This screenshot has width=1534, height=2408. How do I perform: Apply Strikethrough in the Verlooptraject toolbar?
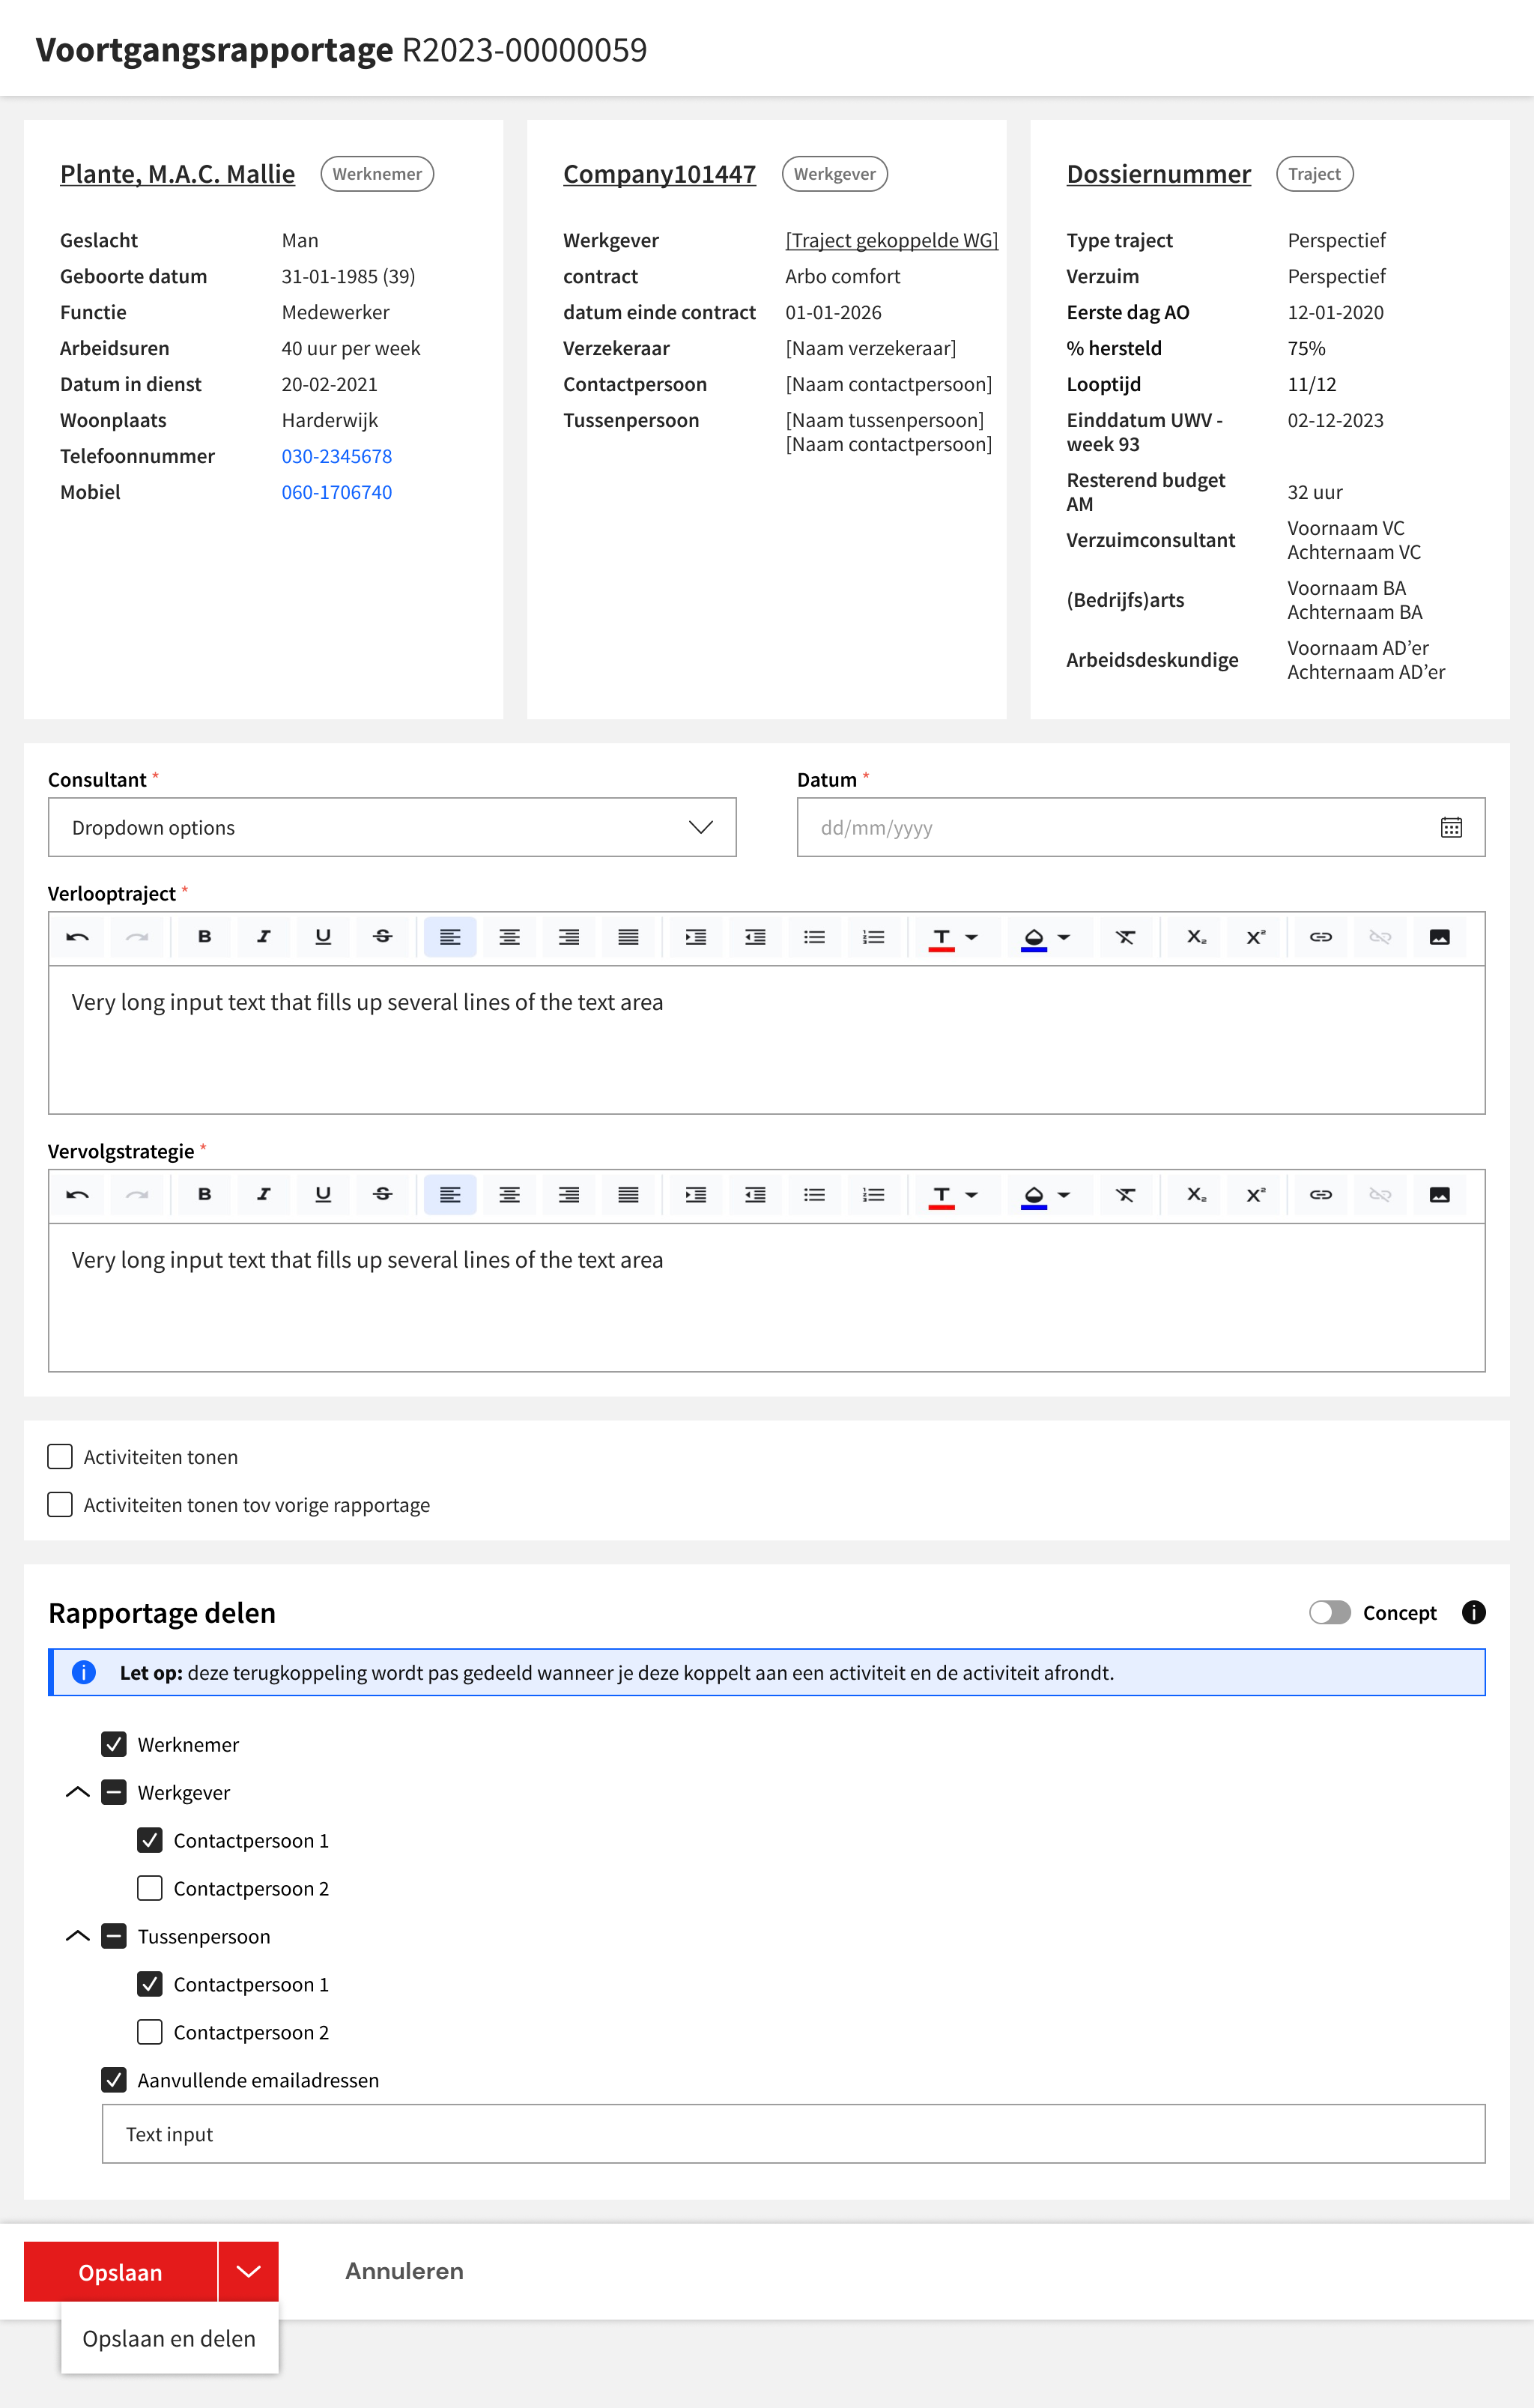click(x=382, y=937)
